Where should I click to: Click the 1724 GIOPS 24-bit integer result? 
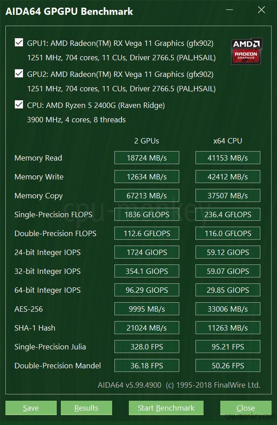[147, 252]
